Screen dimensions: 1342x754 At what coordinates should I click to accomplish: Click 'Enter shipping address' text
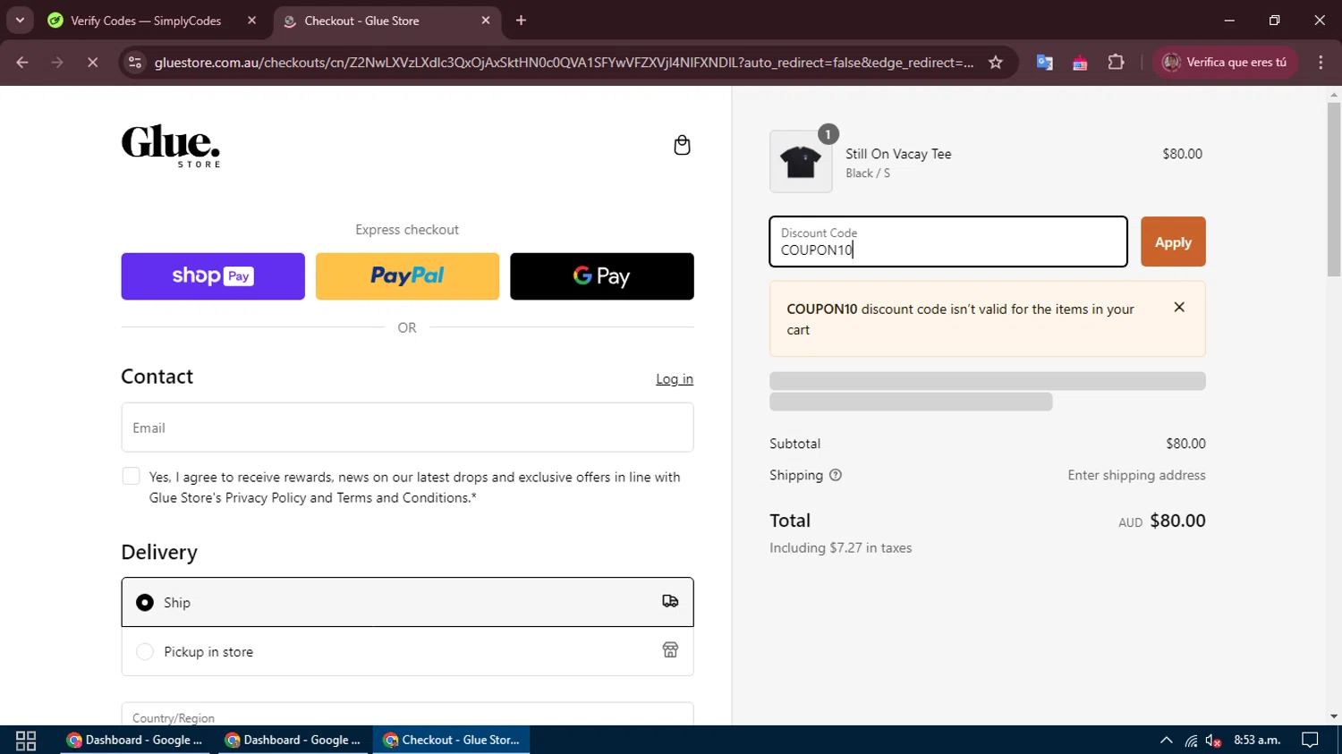point(1136,475)
